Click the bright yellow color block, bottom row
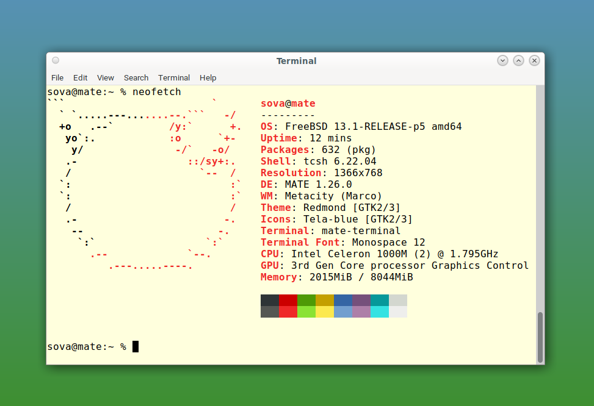The height and width of the screenshot is (406, 594). (x=325, y=312)
